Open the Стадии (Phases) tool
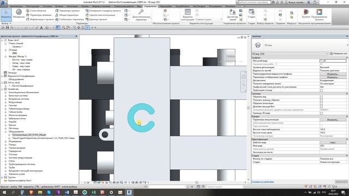The width and height of the screenshot is (349, 196). coord(251,14)
